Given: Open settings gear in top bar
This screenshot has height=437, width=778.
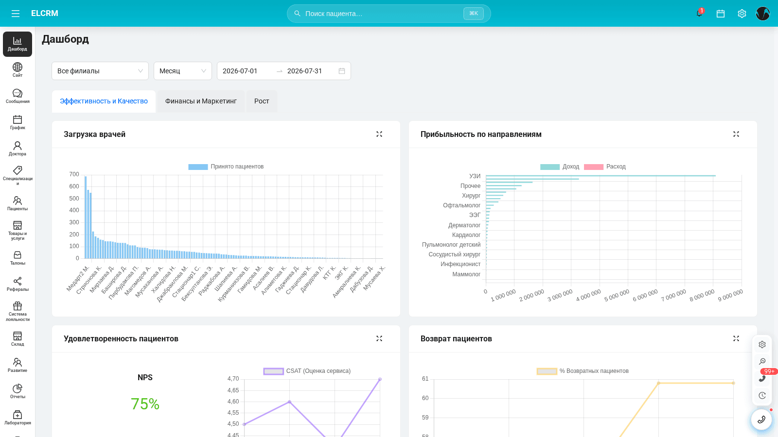Looking at the screenshot, I should [742, 14].
